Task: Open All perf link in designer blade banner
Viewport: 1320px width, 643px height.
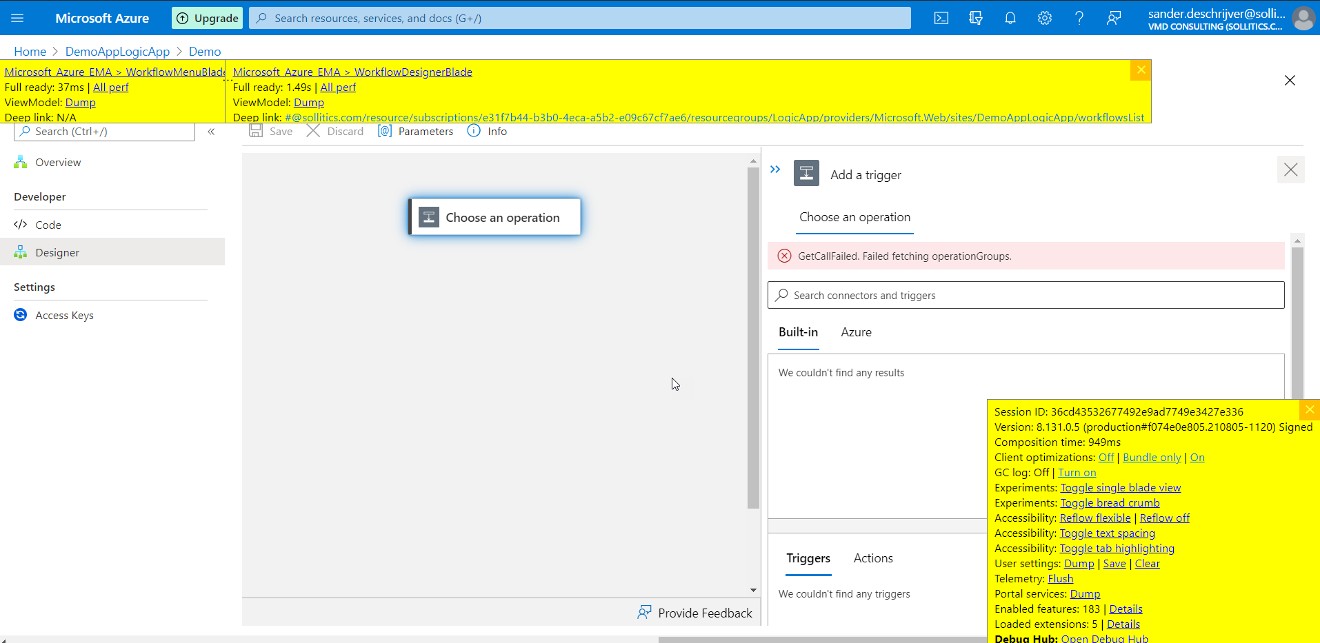Action: click(338, 88)
